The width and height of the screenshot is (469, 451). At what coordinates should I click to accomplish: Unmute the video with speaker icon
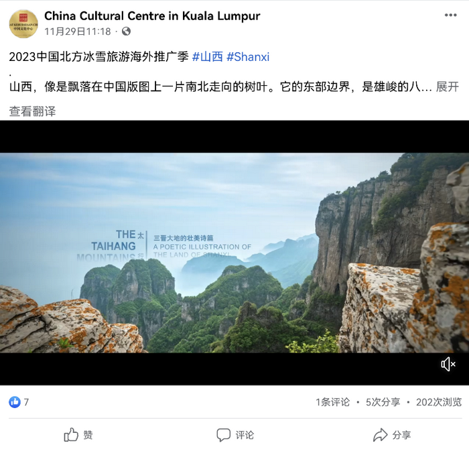pos(448,364)
